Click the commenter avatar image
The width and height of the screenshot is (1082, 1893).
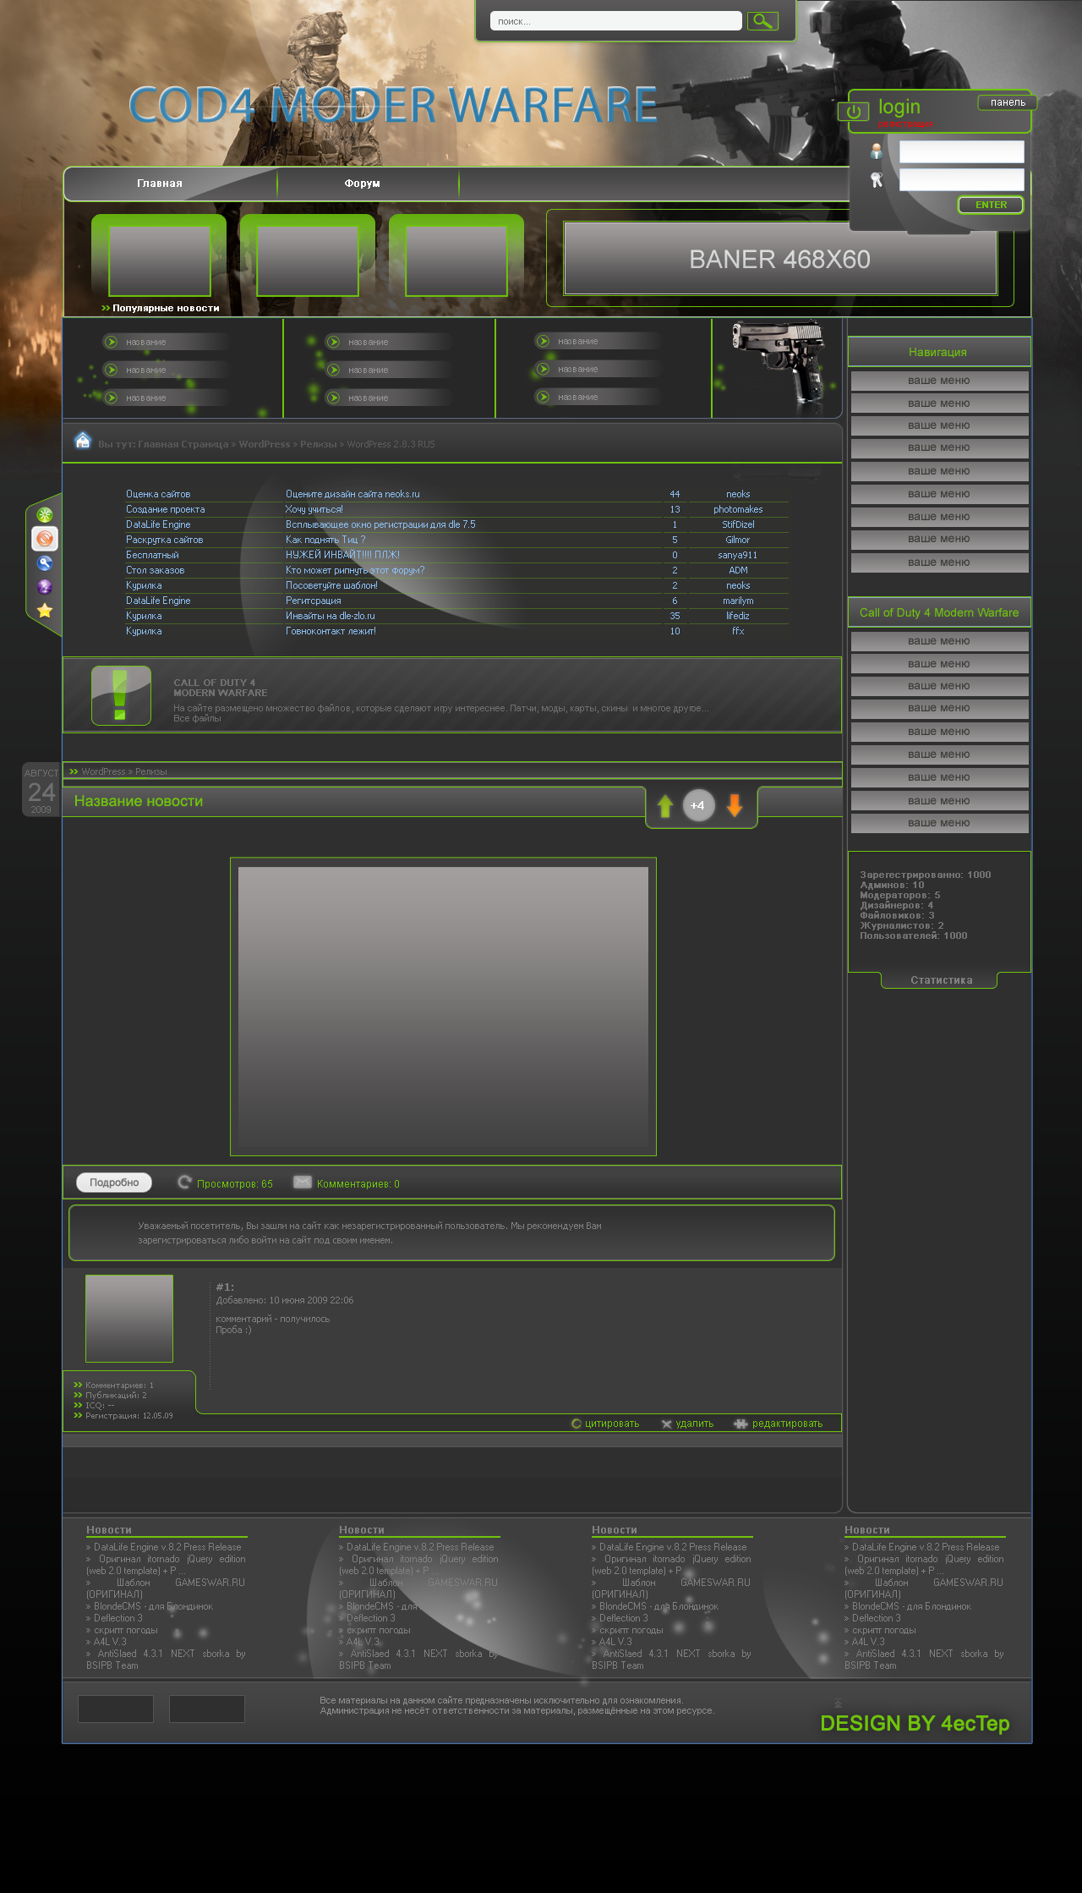[x=129, y=1319]
